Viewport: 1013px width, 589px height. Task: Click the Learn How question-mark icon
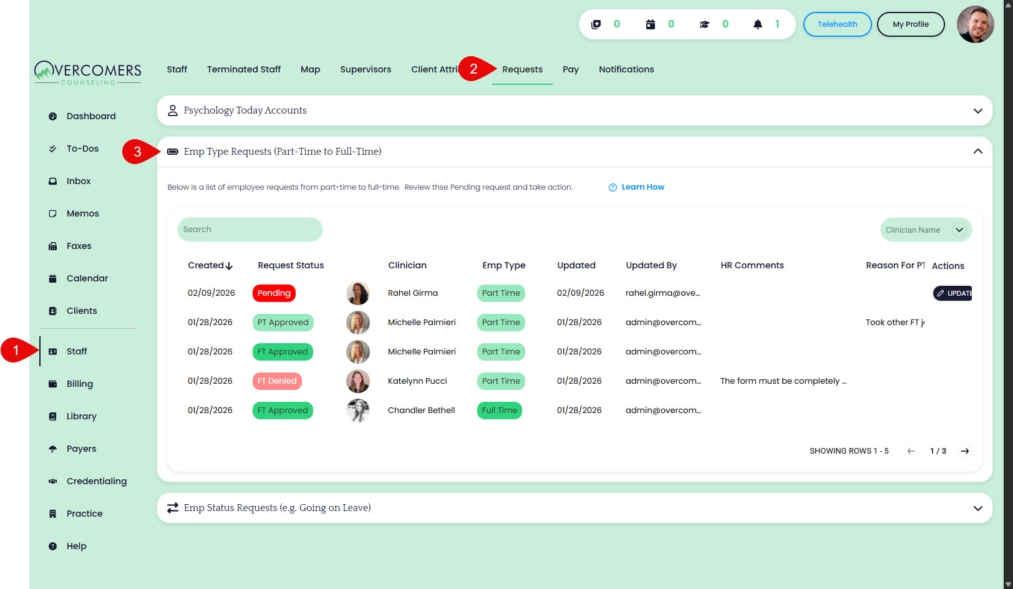point(613,187)
